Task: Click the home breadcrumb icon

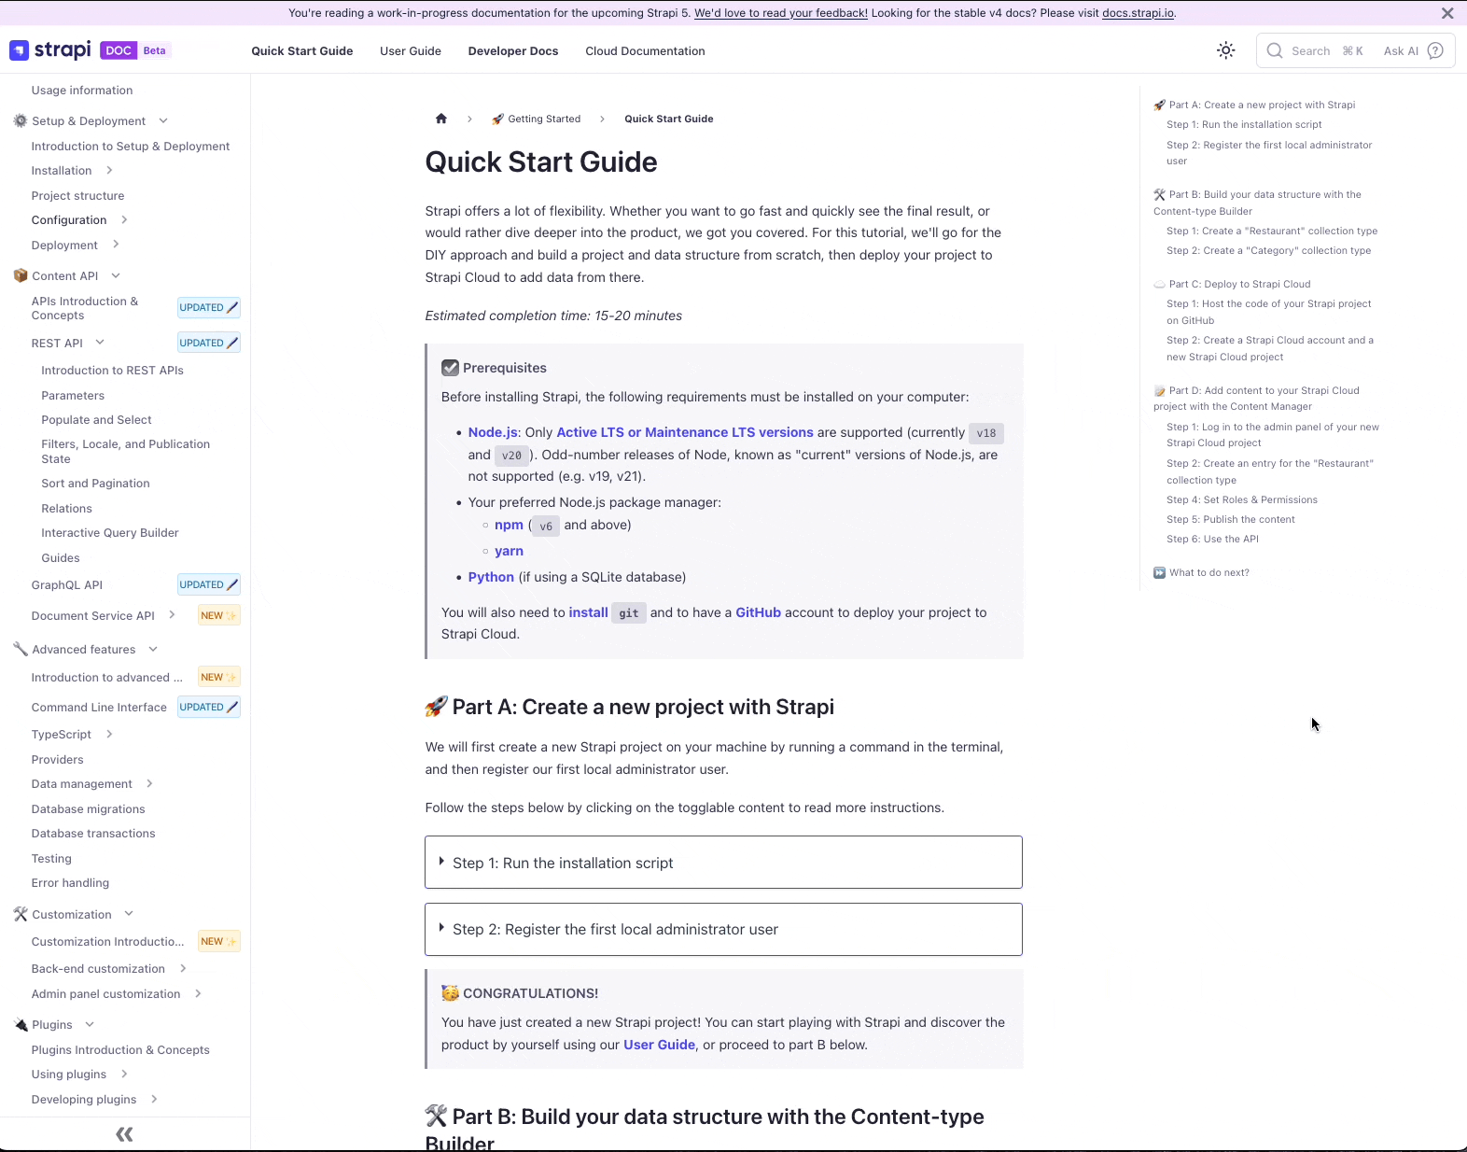Action: pos(441,119)
